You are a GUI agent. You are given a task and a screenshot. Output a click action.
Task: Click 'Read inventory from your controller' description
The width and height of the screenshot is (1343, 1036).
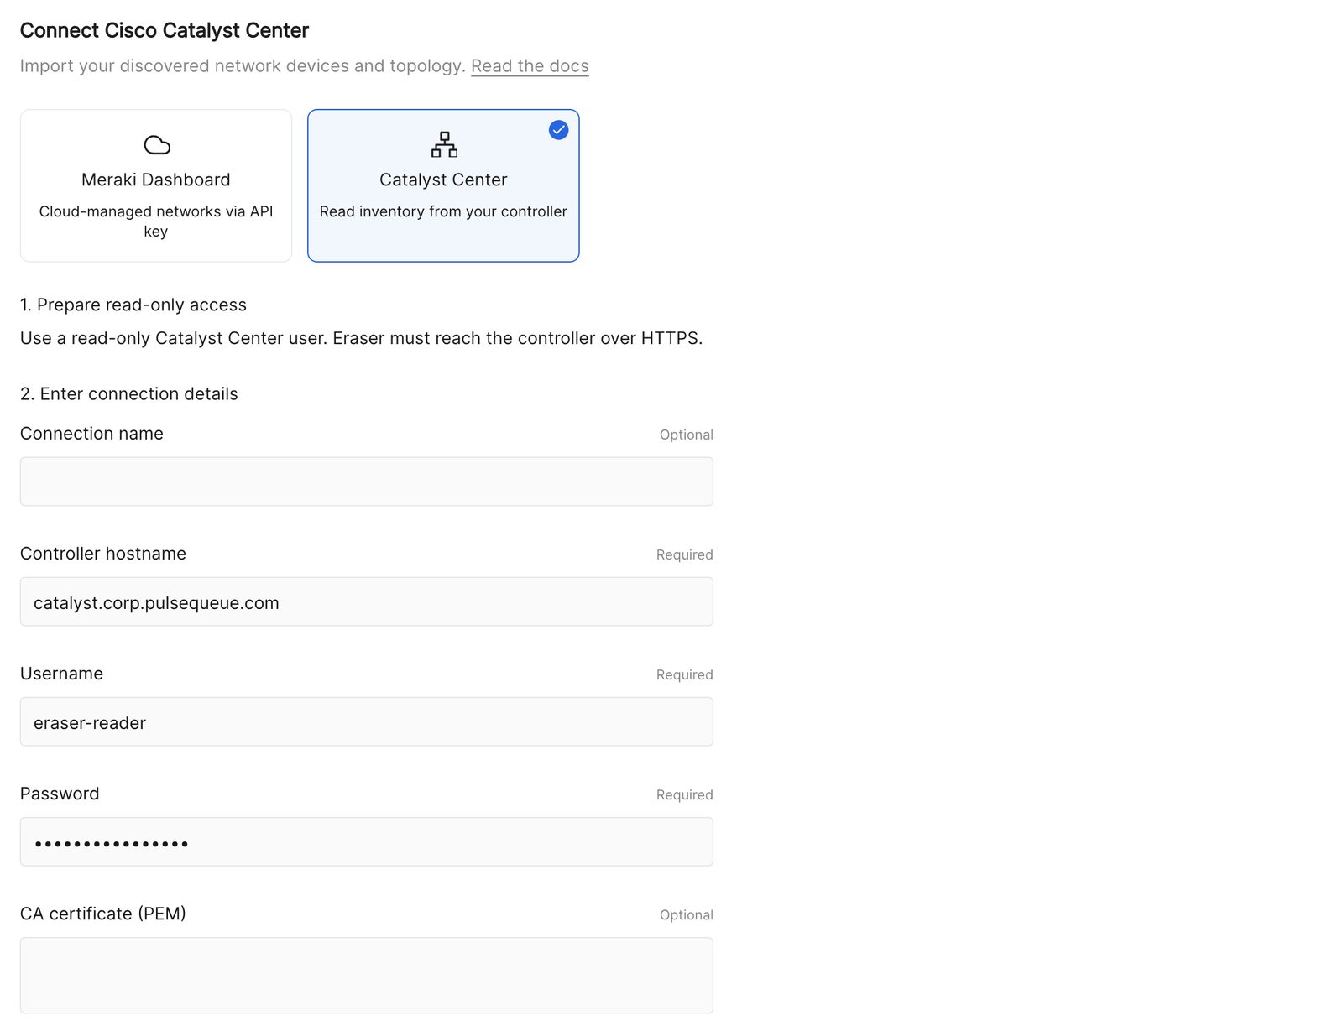(x=443, y=211)
